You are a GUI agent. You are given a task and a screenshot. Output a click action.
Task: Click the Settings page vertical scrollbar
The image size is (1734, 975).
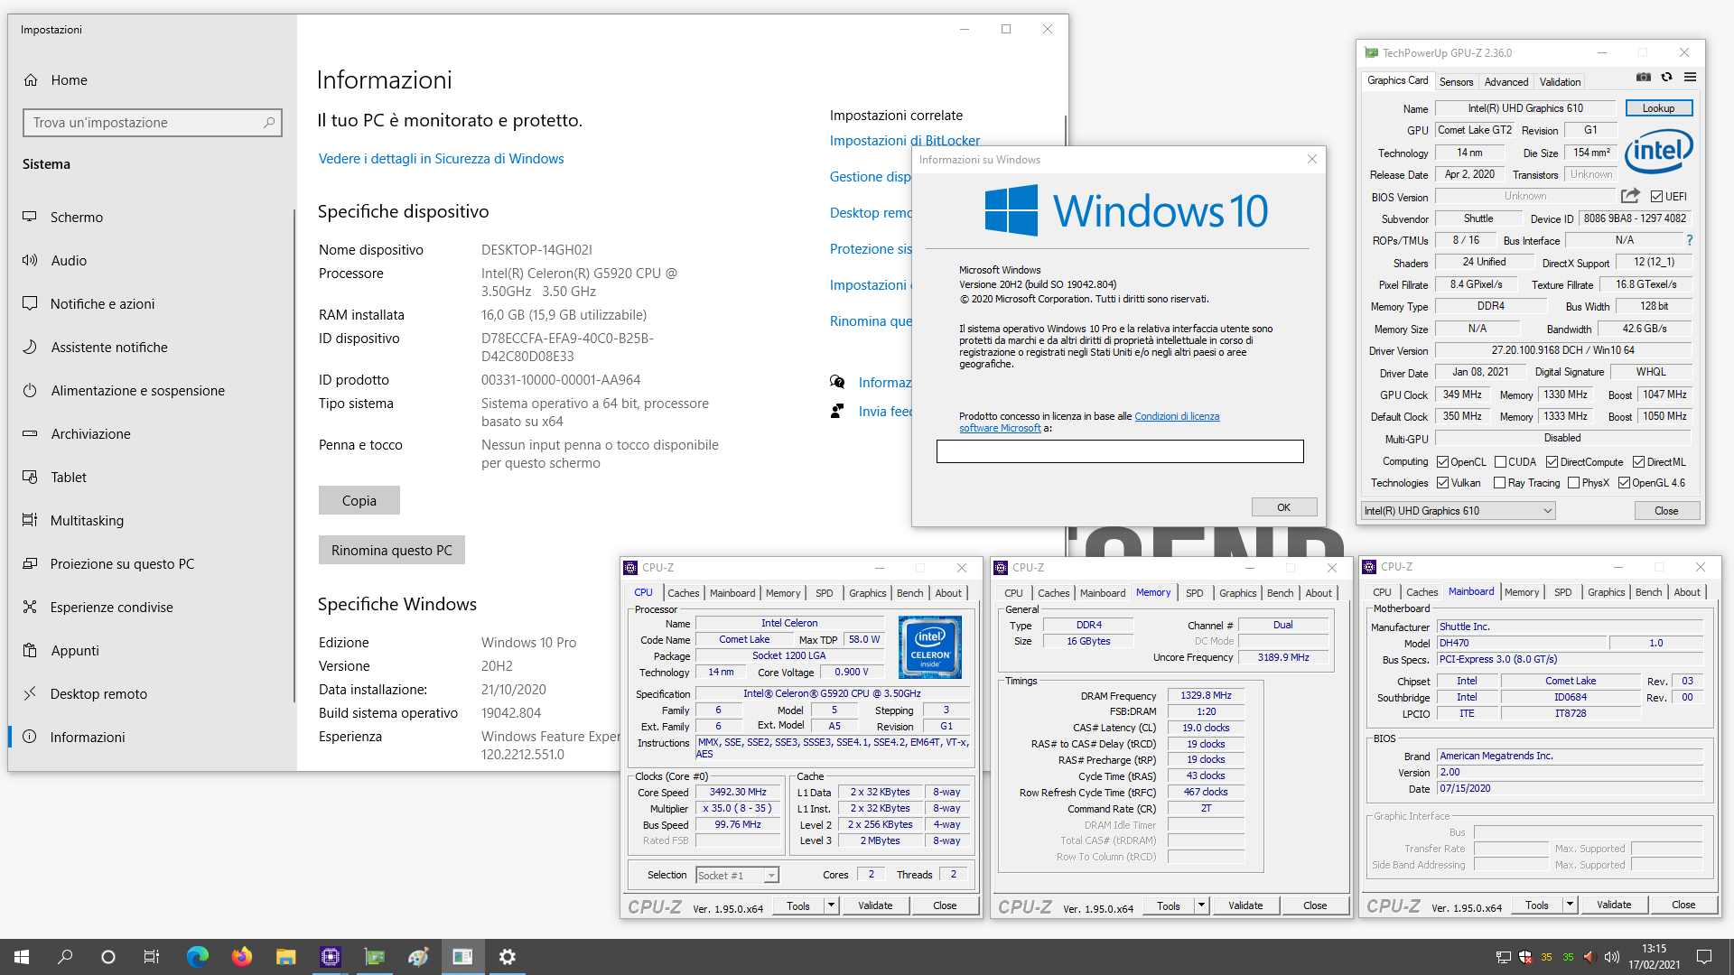(x=1066, y=131)
